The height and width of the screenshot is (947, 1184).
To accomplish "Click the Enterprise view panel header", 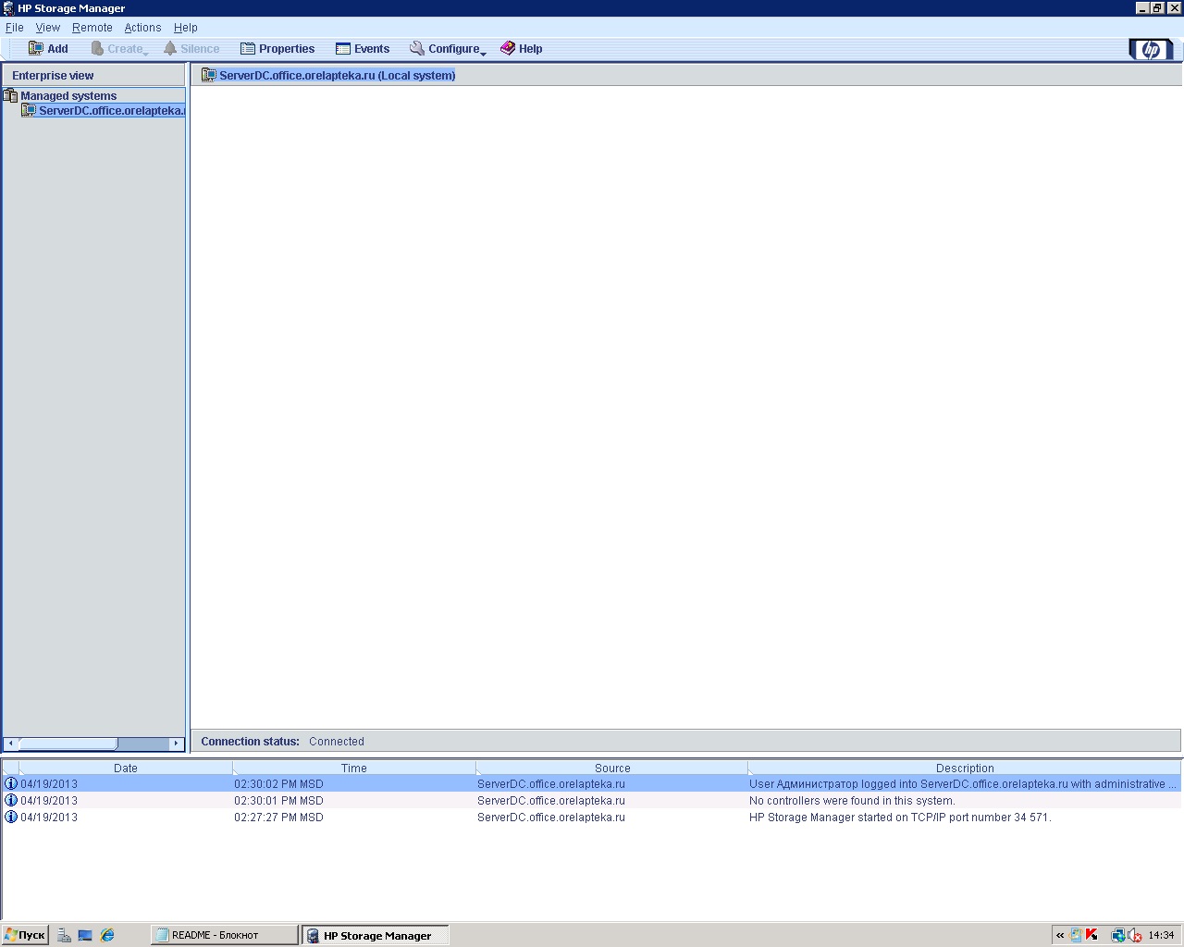I will (x=94, y=76).
